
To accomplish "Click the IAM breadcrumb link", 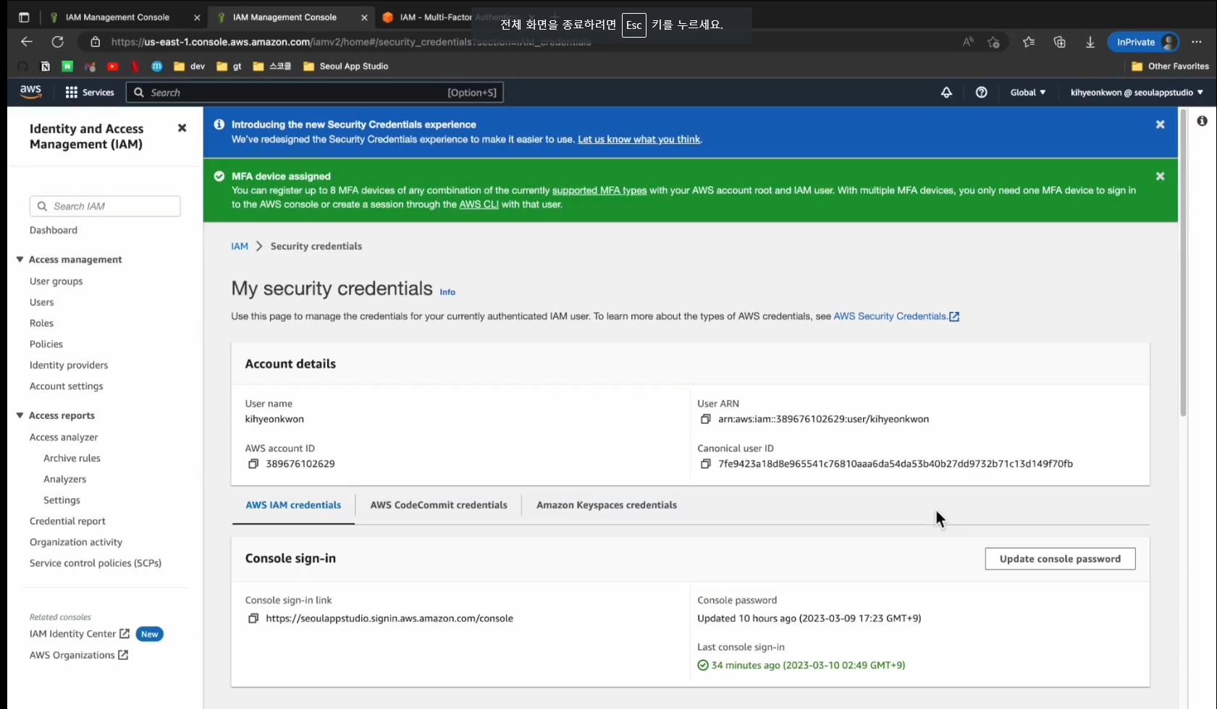I will [x=240, y=247].
